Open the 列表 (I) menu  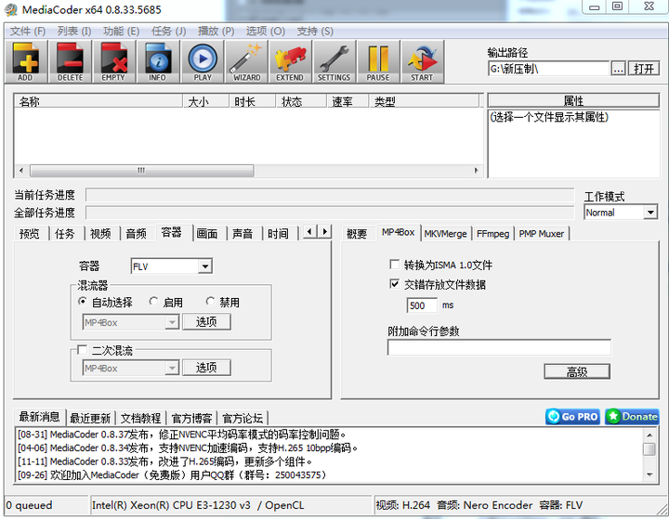click(x=74, y=32)
